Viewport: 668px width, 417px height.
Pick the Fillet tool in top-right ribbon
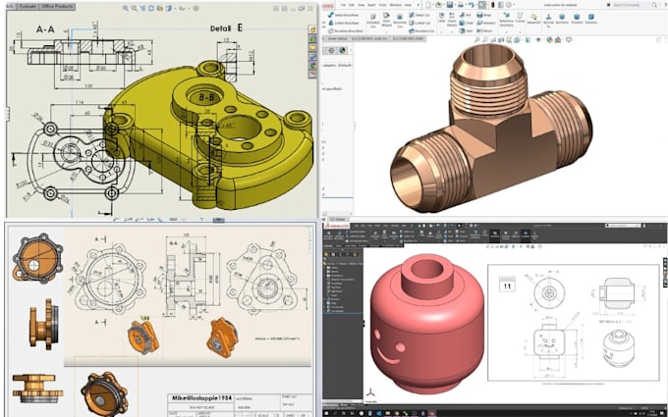click(442, 17)
